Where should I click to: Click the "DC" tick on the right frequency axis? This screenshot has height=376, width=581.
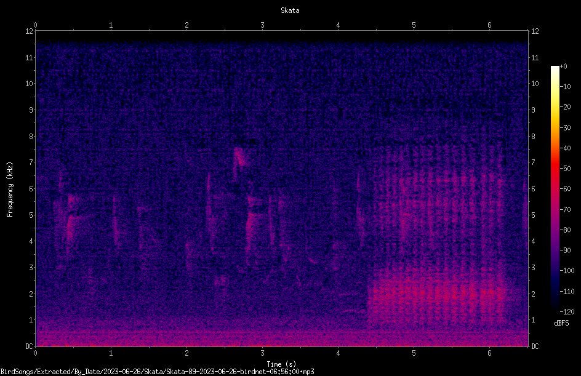tap(535, 346)
